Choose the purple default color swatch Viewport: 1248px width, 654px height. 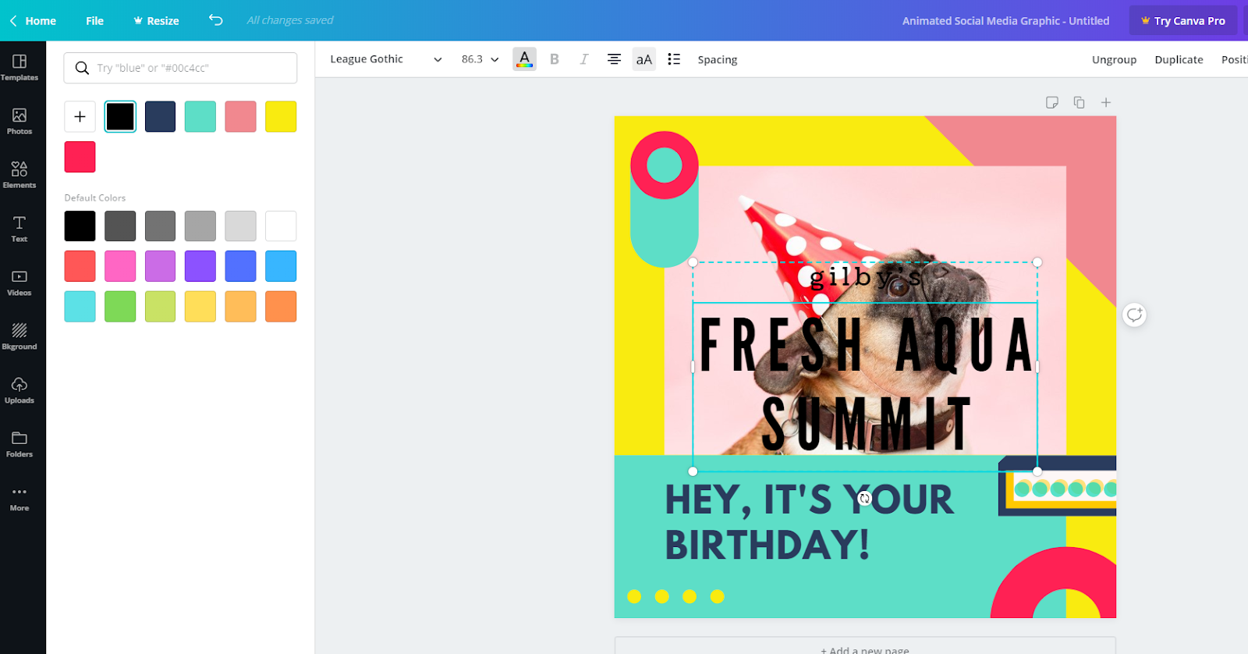click(x=200, y=266)
